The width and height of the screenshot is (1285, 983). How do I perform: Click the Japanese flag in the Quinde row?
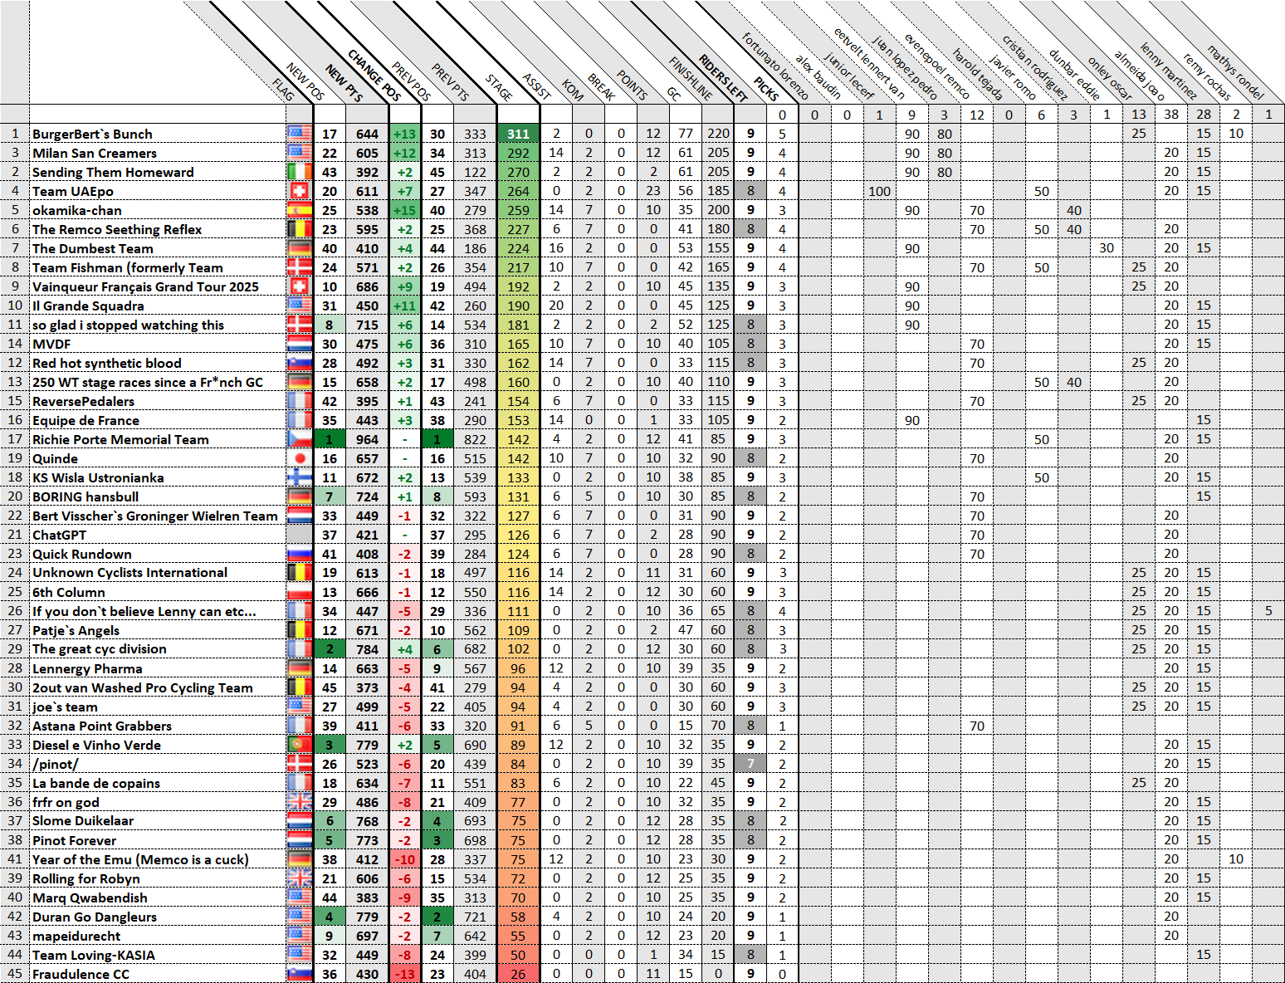(x=299, y=458)
